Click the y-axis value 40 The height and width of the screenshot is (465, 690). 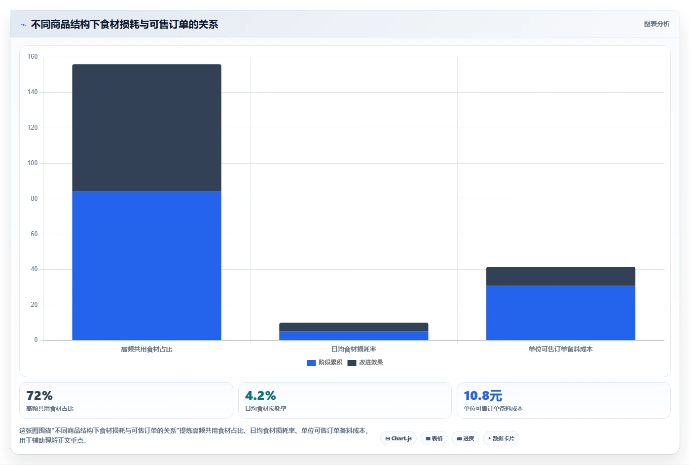pos(34,269)
